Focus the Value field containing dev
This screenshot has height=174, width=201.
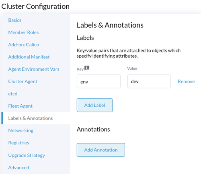(149, 81)
